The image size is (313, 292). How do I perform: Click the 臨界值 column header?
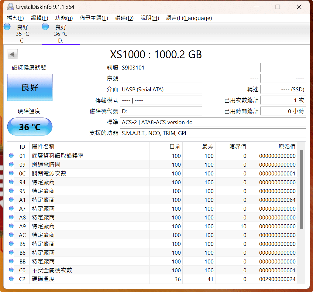pos(232,147)
